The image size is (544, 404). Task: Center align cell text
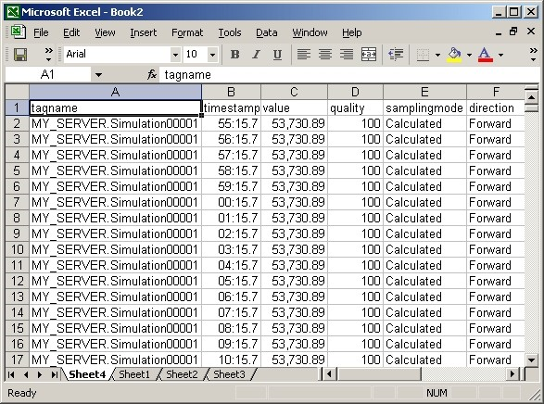[x=325, y=55]
